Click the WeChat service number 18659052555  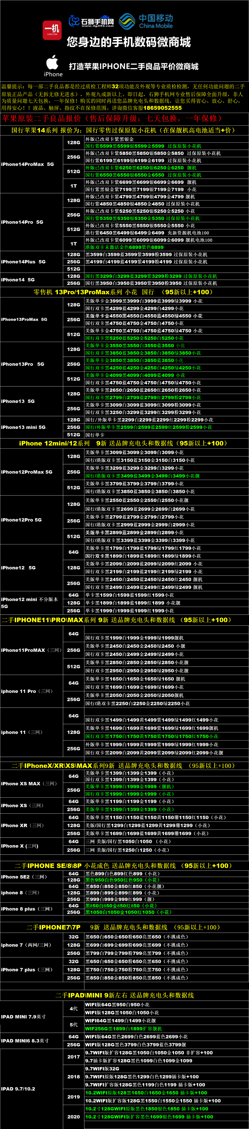tap(163, 107)
